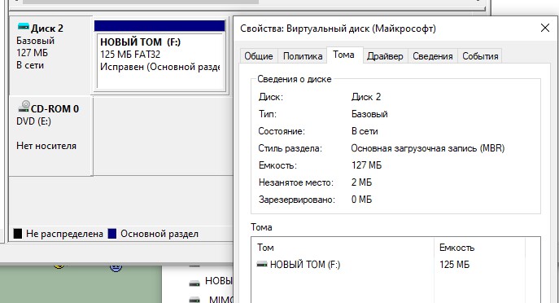Click the 125 МБ capacity cell
Image resolution: width=559 pixels, height=303 pixels.
pos(454,265)
